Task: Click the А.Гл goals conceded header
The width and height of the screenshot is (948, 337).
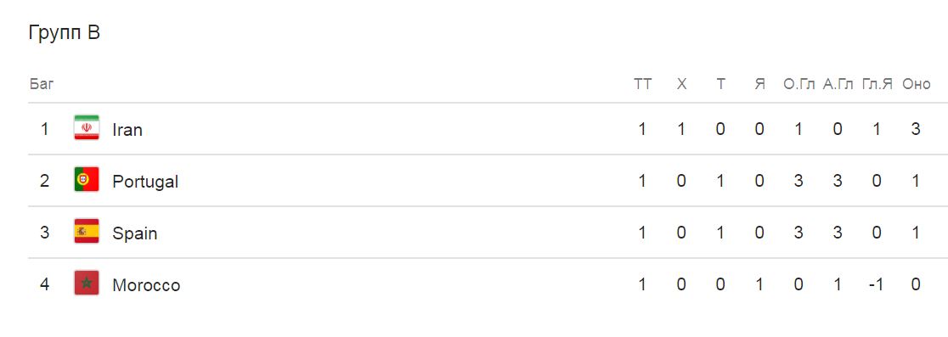Action: [x=838, y=84]
